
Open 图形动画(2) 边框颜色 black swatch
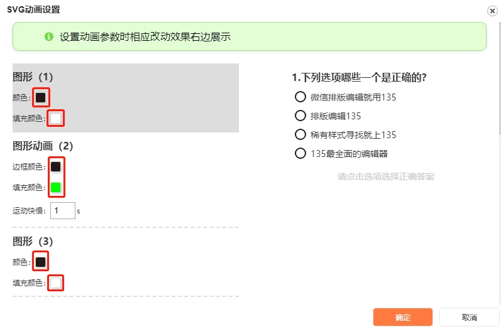pyautogui.click(x=55, y=166)
